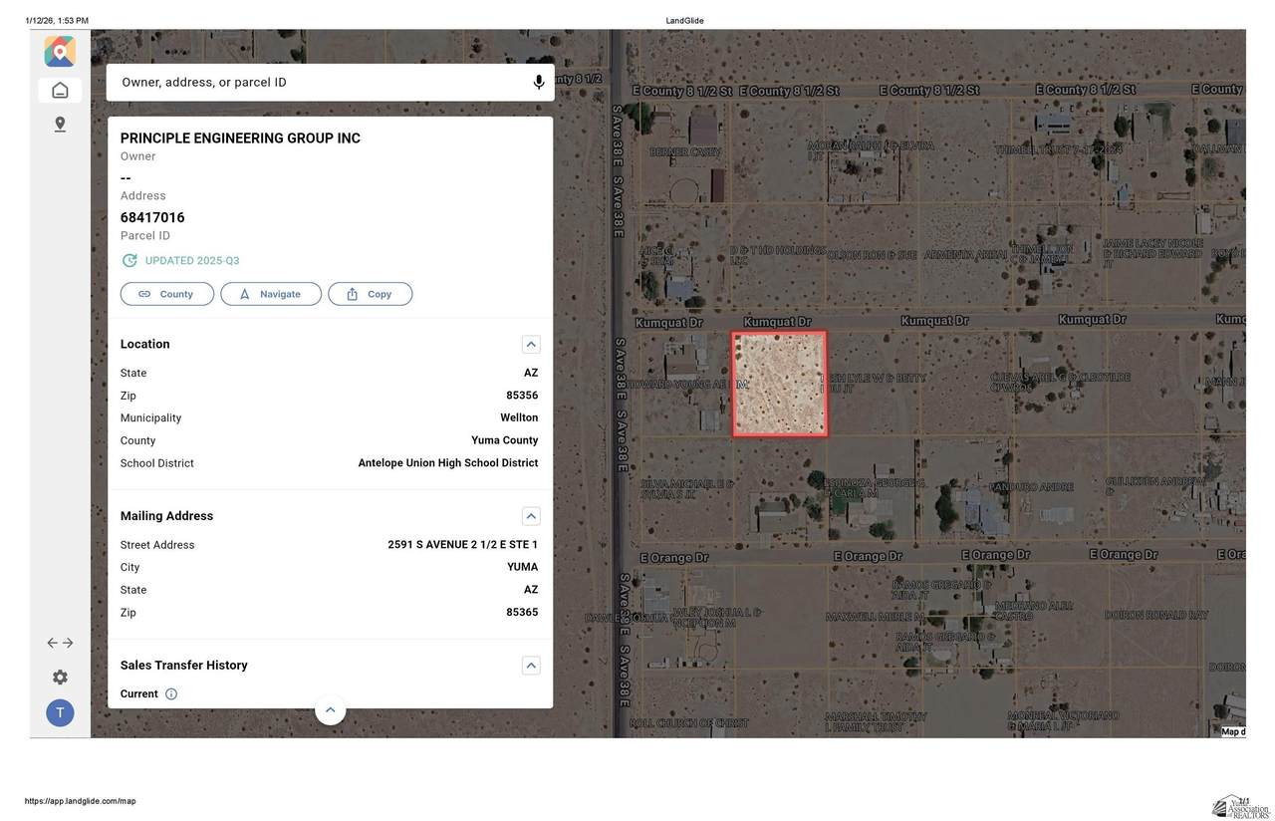Open the saved pins sidebar icon
The width and height of the screenshot is (1275, 821).
tap(60, 125)
